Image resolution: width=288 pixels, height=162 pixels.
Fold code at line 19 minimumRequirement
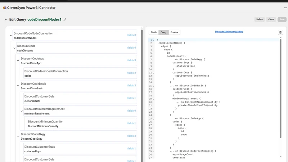pos(153,99)
